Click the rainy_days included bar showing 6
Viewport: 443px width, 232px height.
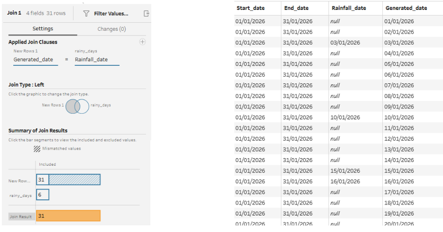point(42,195)
